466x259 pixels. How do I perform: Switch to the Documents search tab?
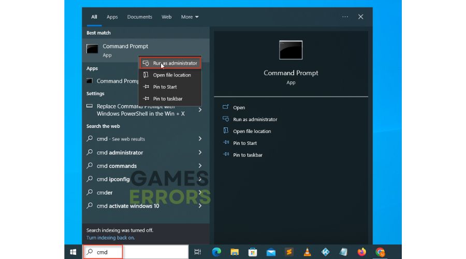139,17
